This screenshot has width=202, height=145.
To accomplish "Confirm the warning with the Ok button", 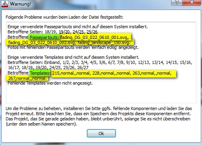I will pyautogui.click(x=101, y=133).
